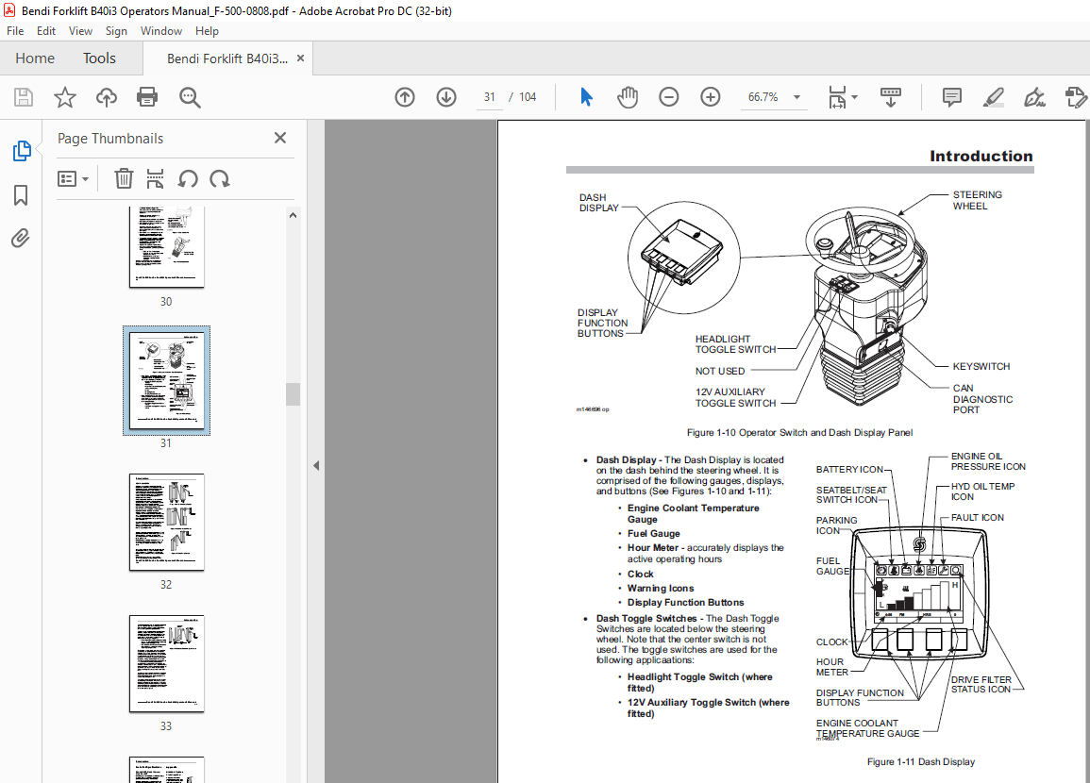Click the 'Introduction' page heading

pyautogui.click(x=981, y=157)
